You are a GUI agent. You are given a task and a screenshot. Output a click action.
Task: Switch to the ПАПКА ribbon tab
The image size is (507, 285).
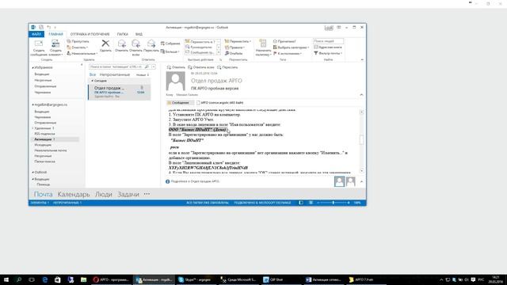[x=123, y=34]
